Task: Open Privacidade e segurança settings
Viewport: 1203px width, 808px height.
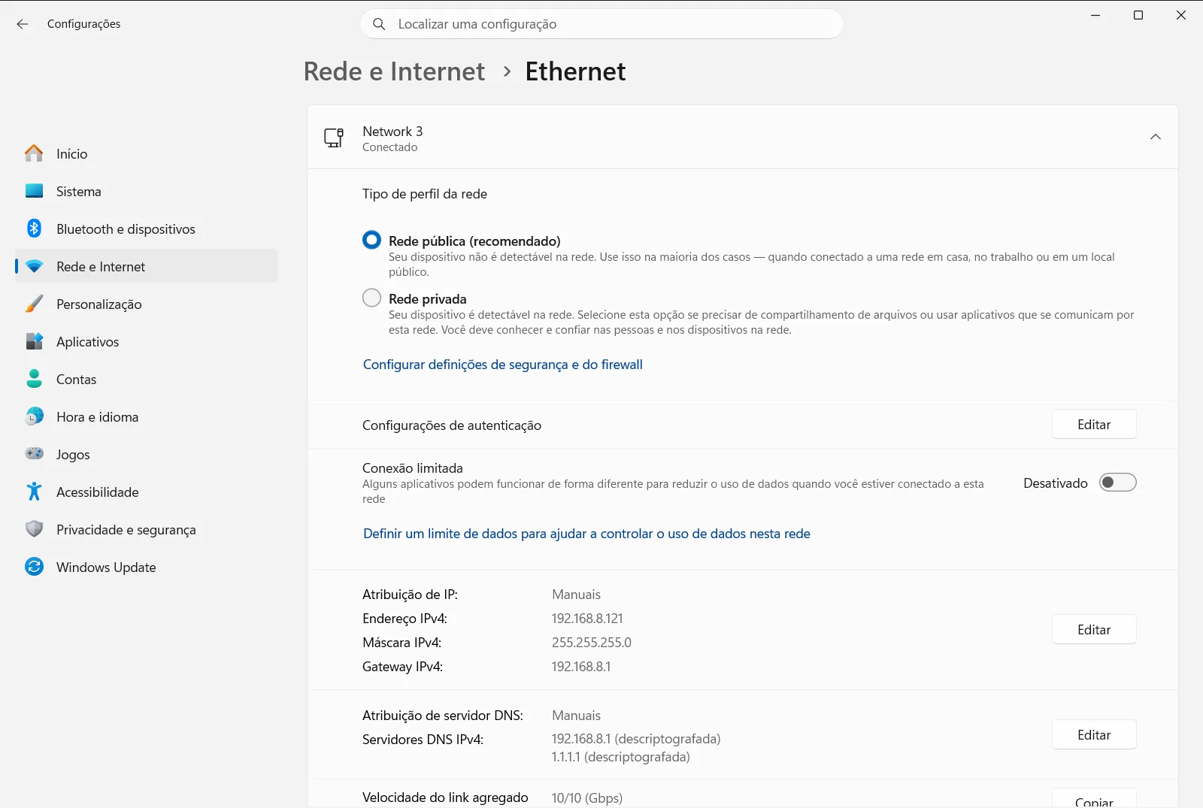Action: tap(147, 529)
